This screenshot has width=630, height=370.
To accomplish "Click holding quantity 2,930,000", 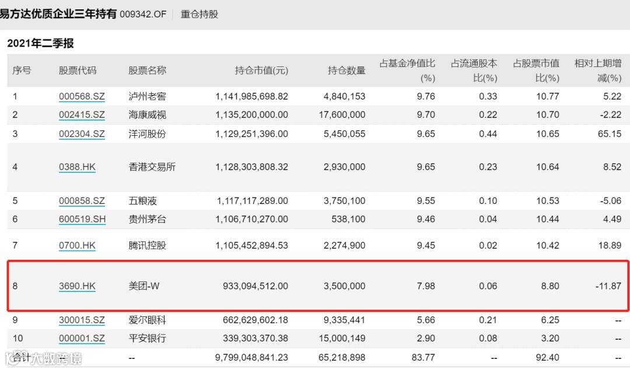I will [x=345, y=167].
